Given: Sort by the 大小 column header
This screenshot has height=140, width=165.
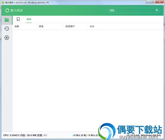Looking at the screenshot, I should coord(92,26).
